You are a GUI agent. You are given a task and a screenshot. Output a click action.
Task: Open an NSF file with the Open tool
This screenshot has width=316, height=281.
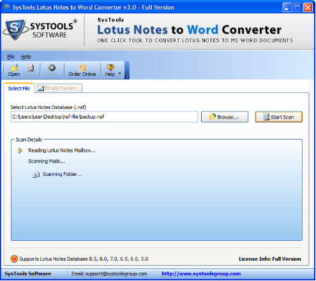coord(14,71)
